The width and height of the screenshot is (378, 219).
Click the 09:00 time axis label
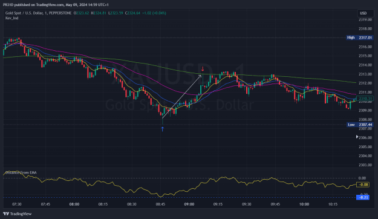pyautogui.click(x=189, y=204)
